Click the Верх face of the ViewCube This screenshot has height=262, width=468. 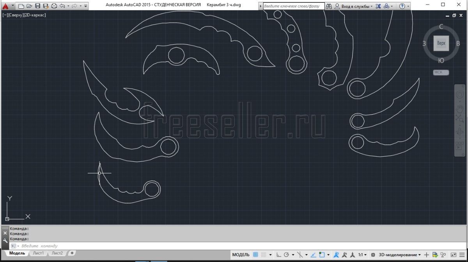441,43
